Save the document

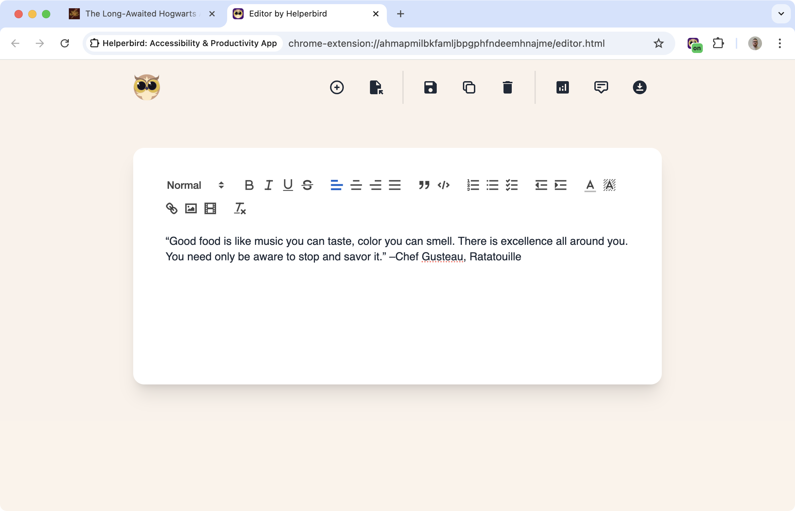pos(430,87)
